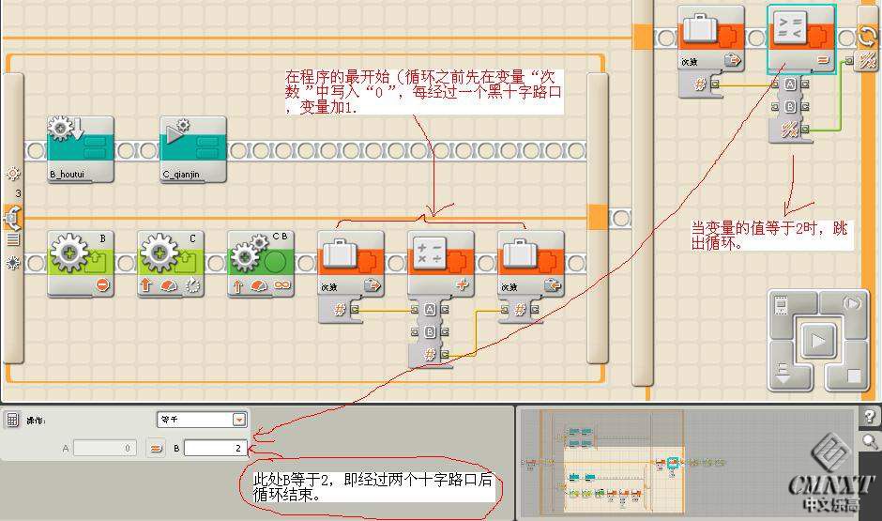Click the dark gear icon on switch sidebar
This screenshot has width=882, height=521.
(12, 262)
